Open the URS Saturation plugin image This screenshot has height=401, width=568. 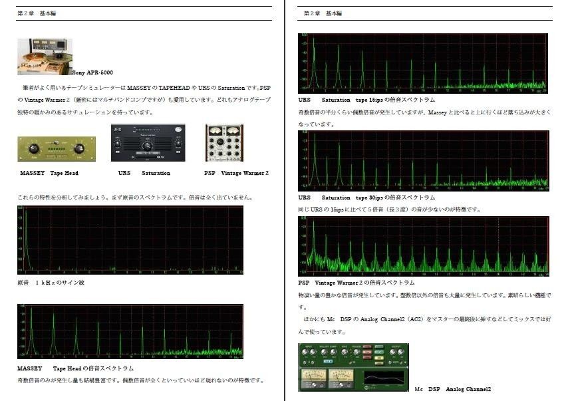coord(148,143)
